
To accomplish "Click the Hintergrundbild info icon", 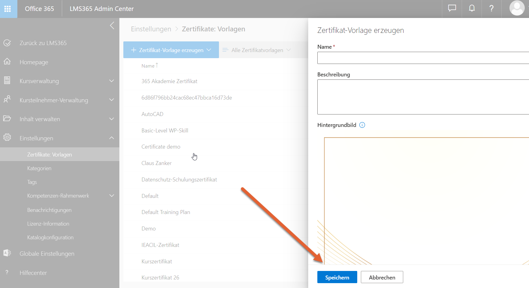I will pyautogui.click(x=362, y=125).
